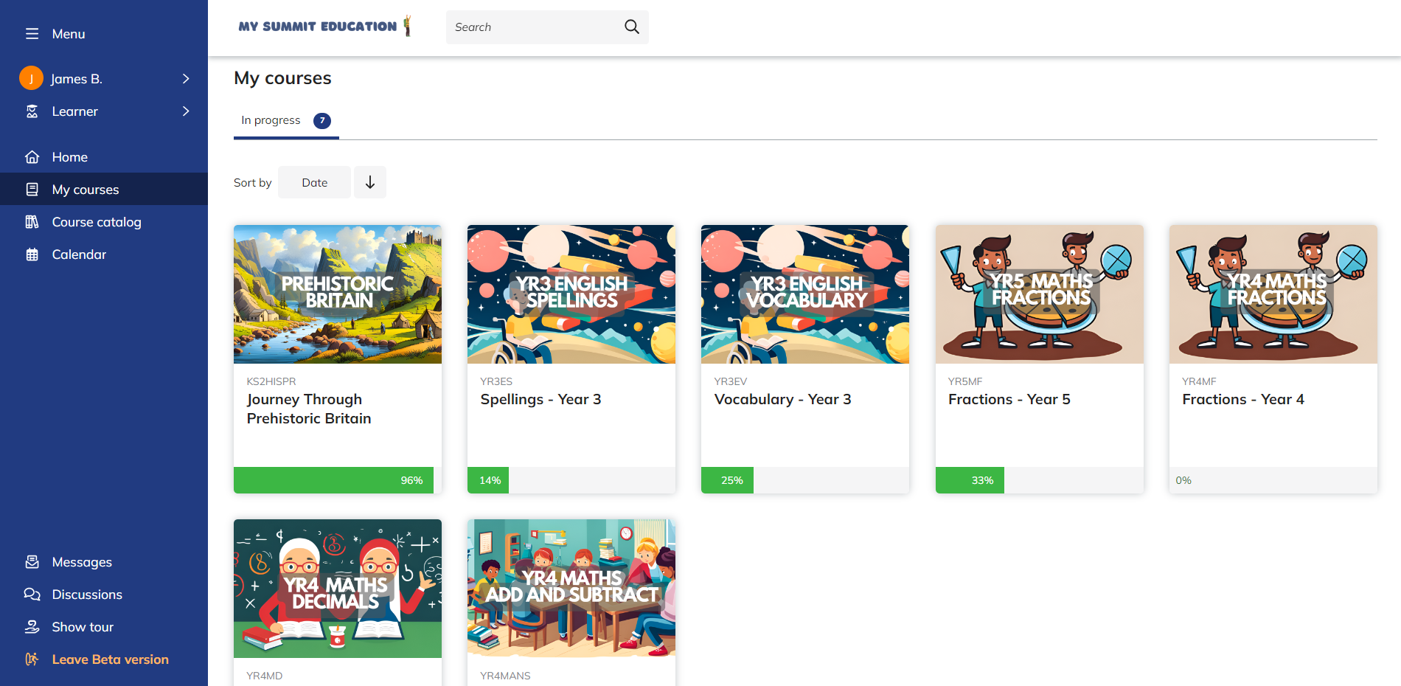Open Course catalog from the sidebar
1401x686 pixels.
click(104, 222)
